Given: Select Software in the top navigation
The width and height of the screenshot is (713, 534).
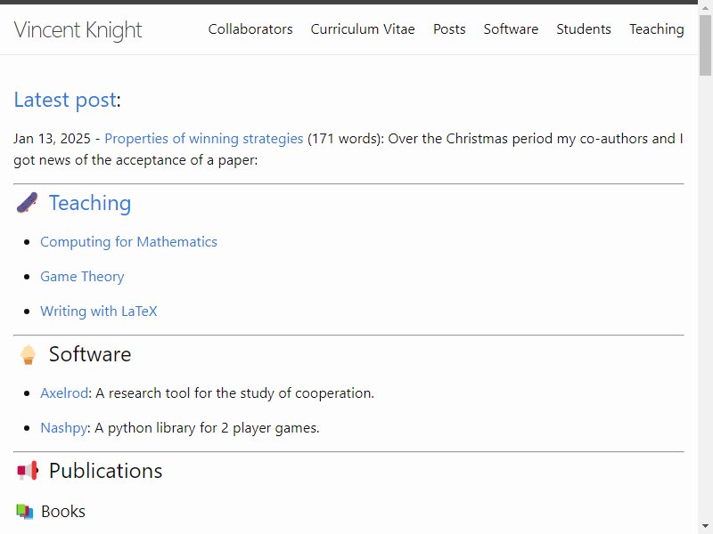Looking at the screenshot, I should 511,29.
